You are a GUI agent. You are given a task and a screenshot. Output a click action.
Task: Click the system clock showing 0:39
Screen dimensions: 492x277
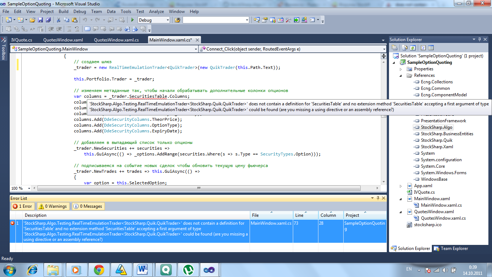click(x=473, y=267)
